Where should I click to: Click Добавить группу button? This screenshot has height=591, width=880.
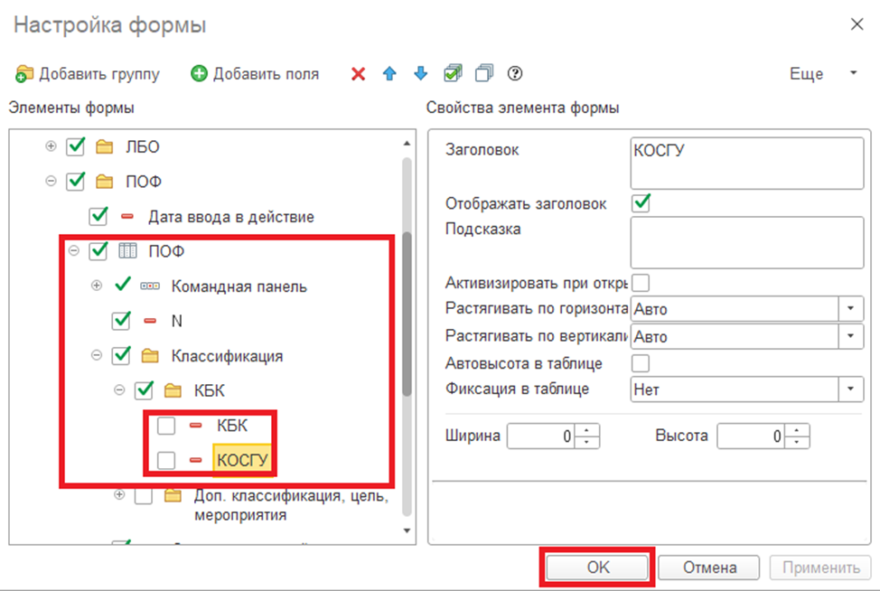pos(88,73)
